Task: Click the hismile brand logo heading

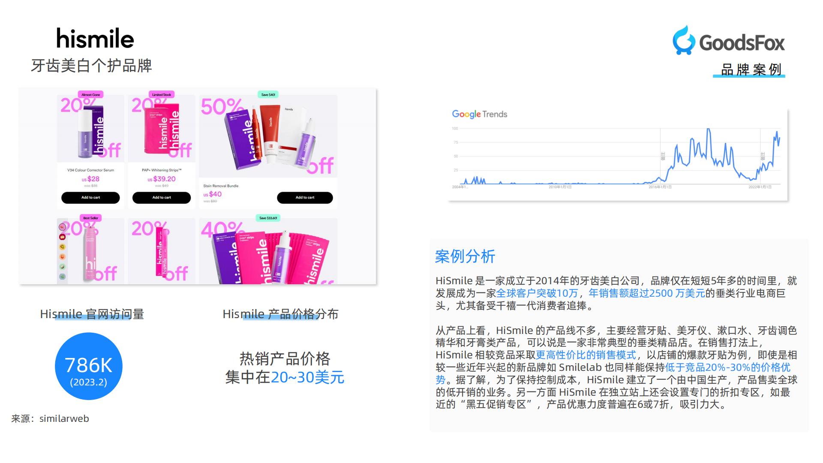Action: [x=95, y=38]
